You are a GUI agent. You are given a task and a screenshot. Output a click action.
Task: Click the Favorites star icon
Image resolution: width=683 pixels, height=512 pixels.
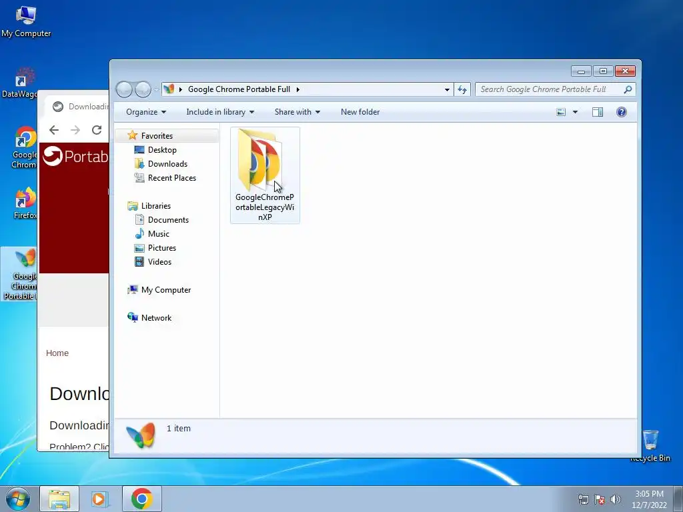[x=133, y=135]
